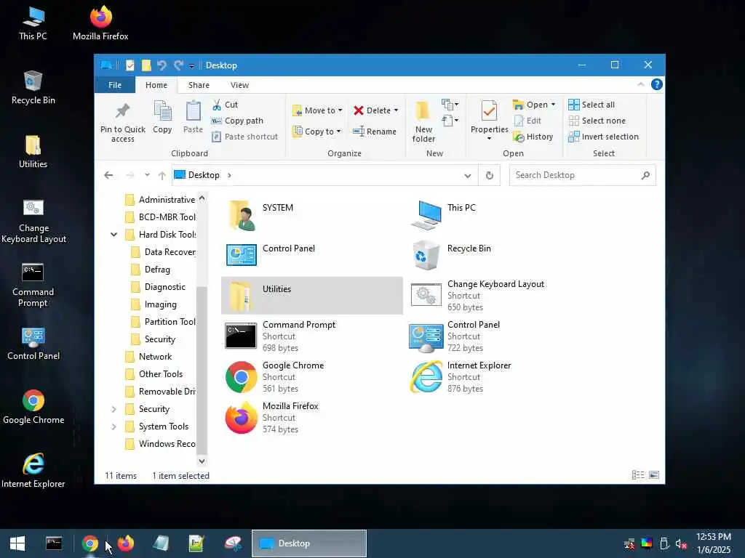Select Defrag folder in the tree

(x=151, y=270)
